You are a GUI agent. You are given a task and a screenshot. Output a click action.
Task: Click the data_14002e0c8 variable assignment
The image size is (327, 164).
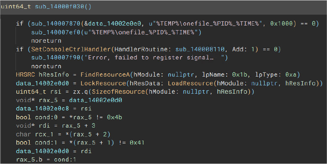pos(42,108)
